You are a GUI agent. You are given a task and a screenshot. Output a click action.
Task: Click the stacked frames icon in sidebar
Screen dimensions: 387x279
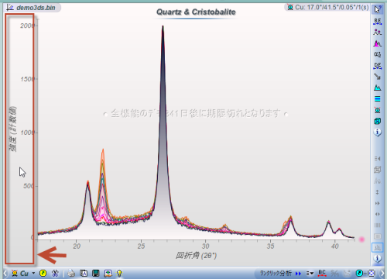378,170
